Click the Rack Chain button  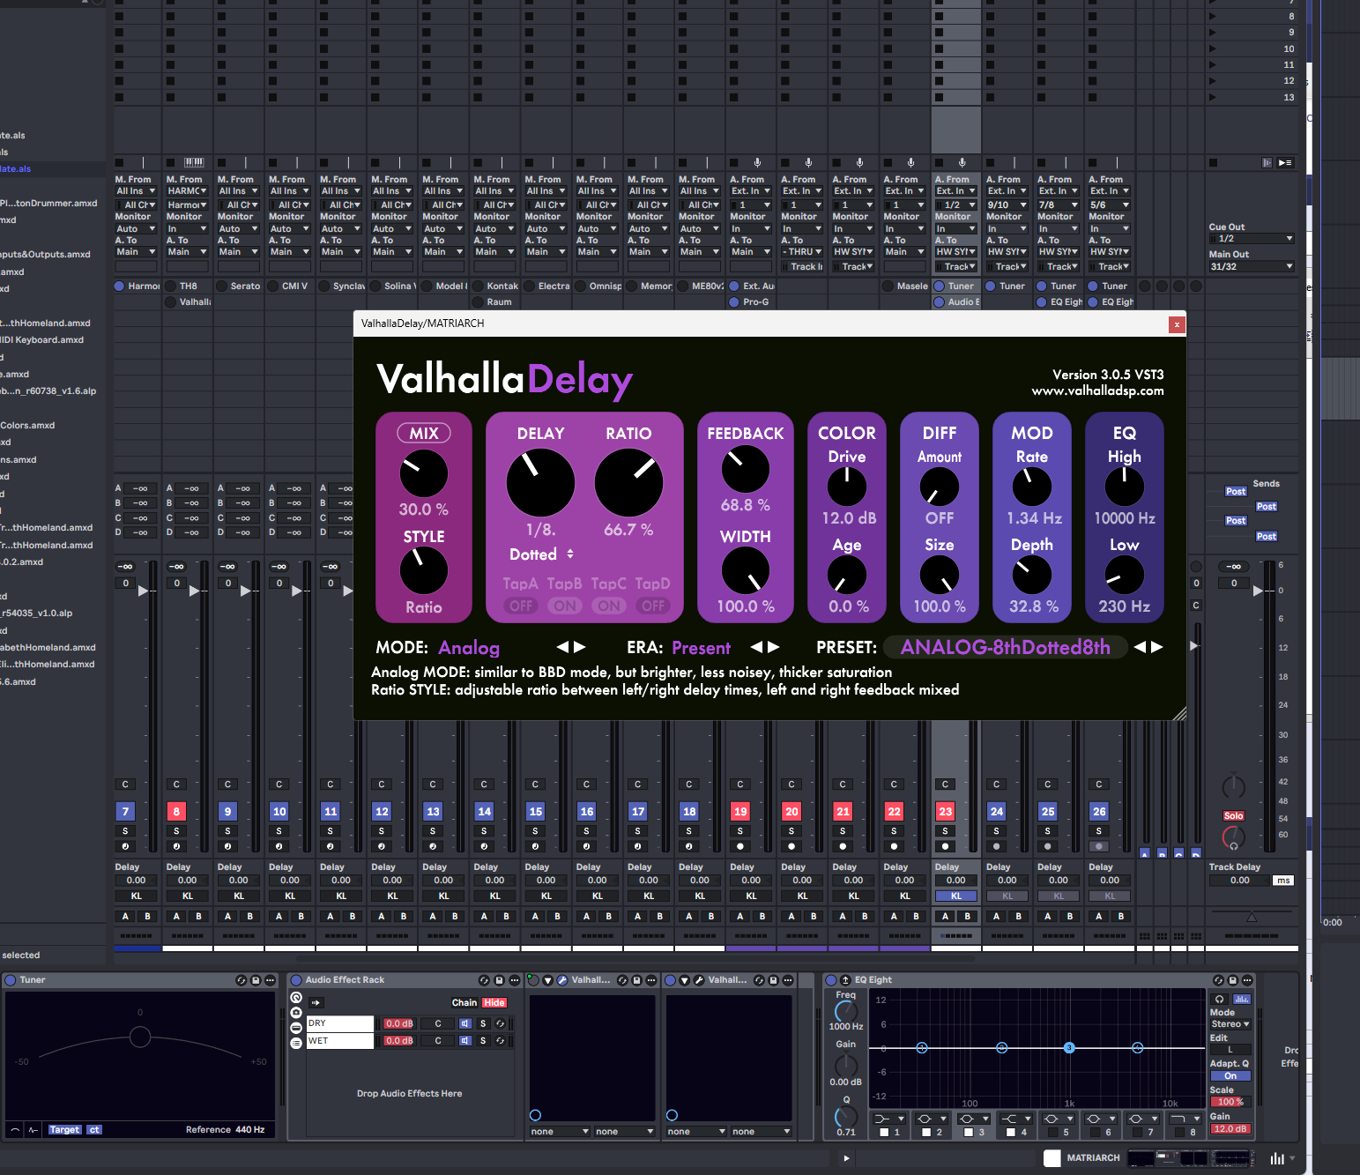coord(464,1003)
